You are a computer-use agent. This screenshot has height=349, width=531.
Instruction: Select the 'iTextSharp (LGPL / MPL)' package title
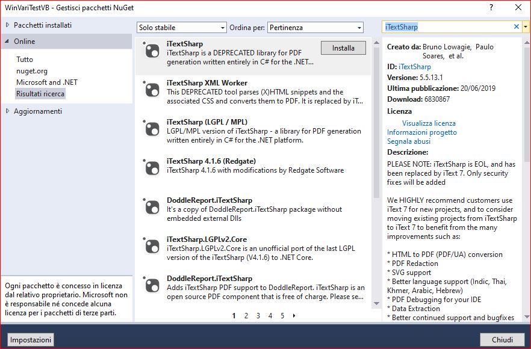[x=207, y=122]
